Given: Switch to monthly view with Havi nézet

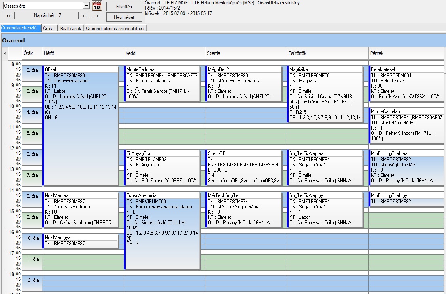Looking at the screenshot, I should (x=124, y=17).
